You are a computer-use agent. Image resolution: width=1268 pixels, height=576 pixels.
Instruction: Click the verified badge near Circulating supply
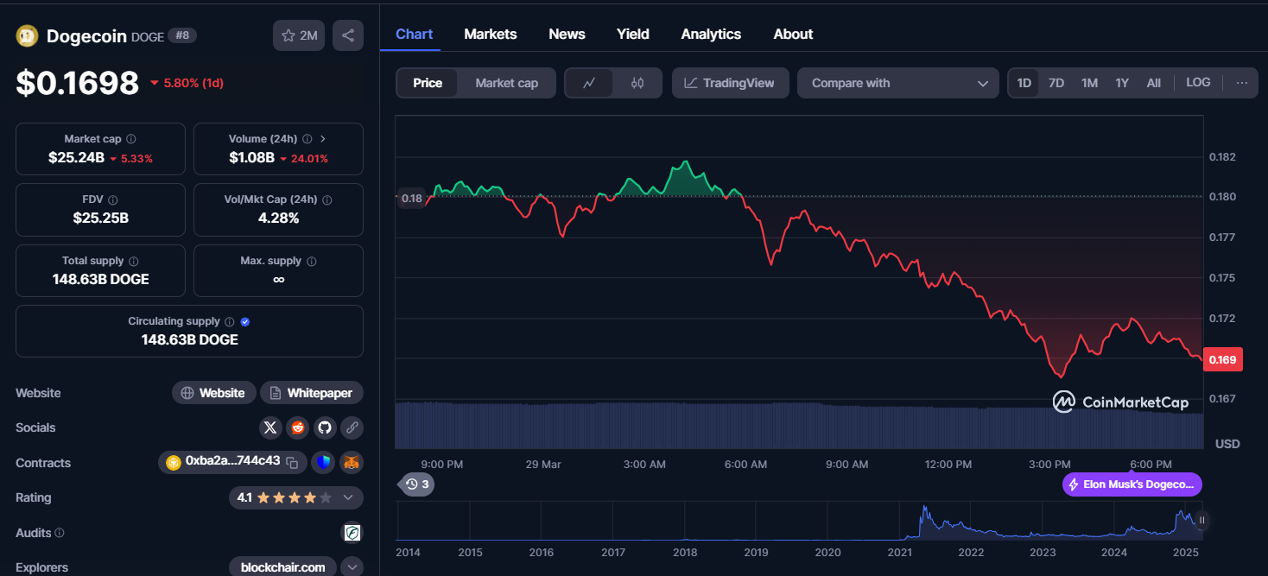245,321
